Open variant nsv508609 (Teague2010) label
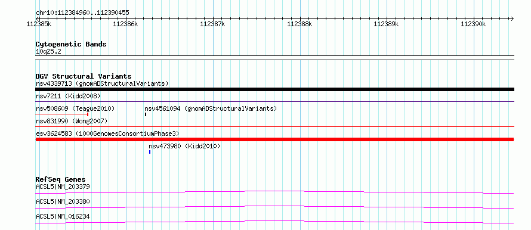Image resolution: width=531 pixels, height=230 pixels. (x=75, y=108)
